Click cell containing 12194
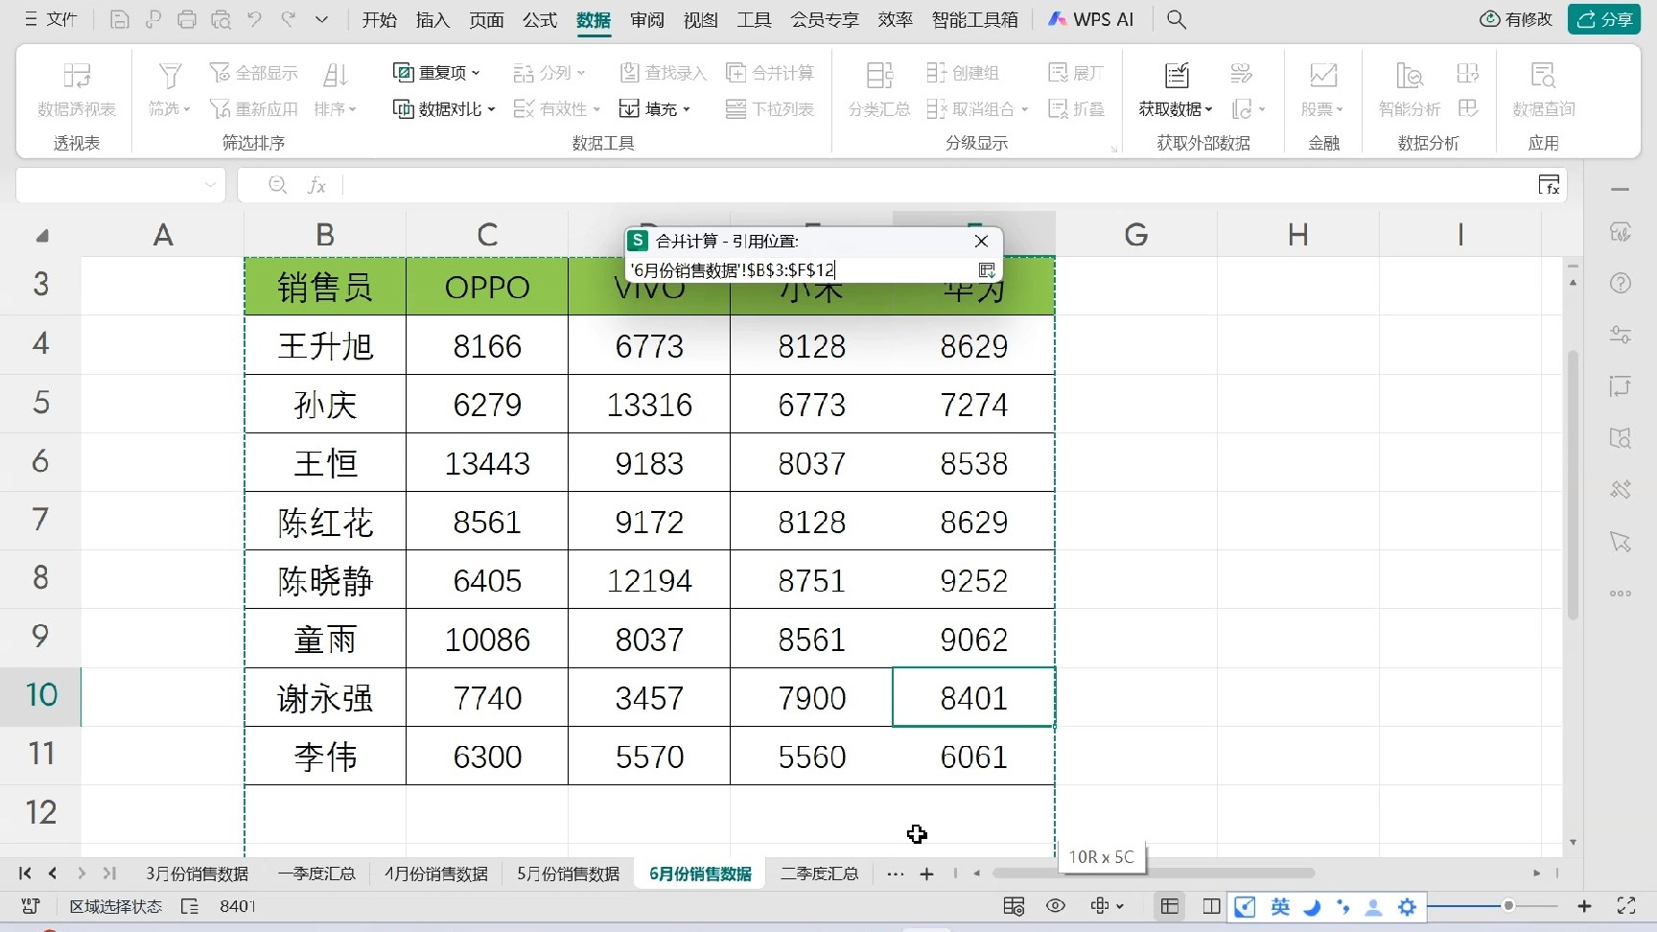Screen dimensions: 1657x932 (649, 580)
